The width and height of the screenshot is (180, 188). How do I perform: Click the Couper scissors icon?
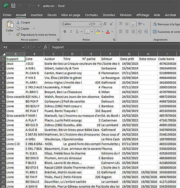[19, 22]
